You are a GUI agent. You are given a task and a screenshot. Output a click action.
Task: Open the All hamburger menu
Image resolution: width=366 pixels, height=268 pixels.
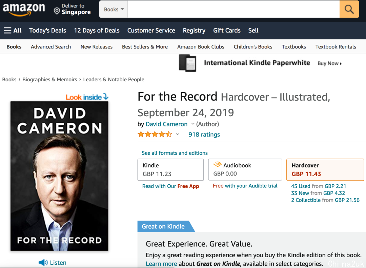pos(13,30)
